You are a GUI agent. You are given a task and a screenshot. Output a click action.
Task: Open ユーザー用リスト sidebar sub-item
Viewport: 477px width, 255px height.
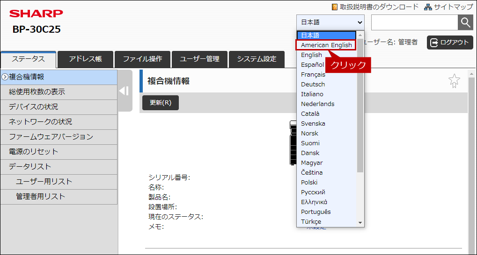[x=59, y=182]
